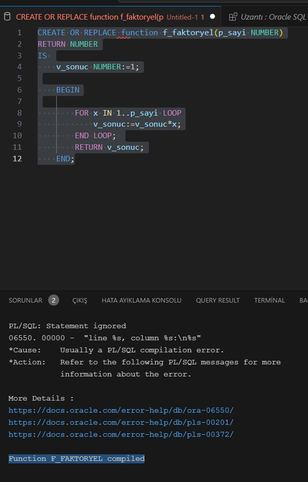Click 'END LOOP;' on line 10

[x=95, y=136]
